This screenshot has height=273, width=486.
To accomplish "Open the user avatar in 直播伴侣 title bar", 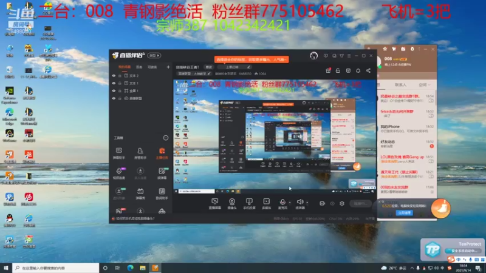I will pos(313,56).
